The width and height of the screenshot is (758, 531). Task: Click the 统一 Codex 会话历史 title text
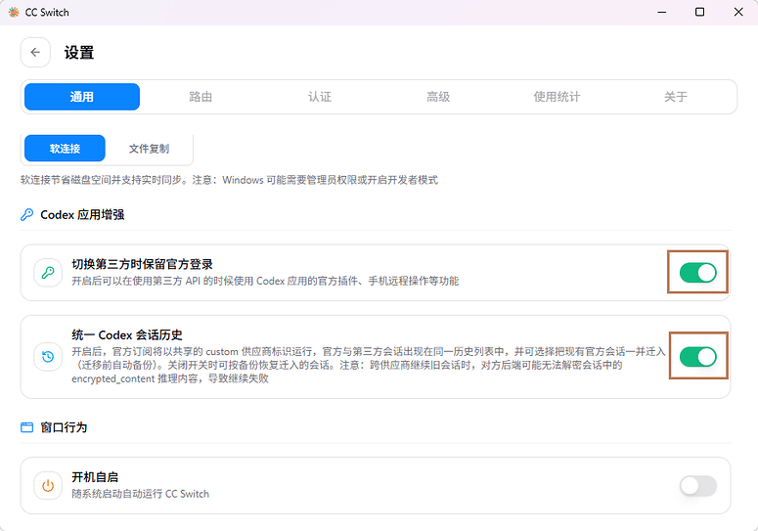pos(127,334)
